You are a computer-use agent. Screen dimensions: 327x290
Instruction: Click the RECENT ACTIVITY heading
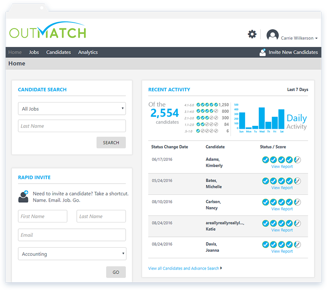[x=169, y=89]
